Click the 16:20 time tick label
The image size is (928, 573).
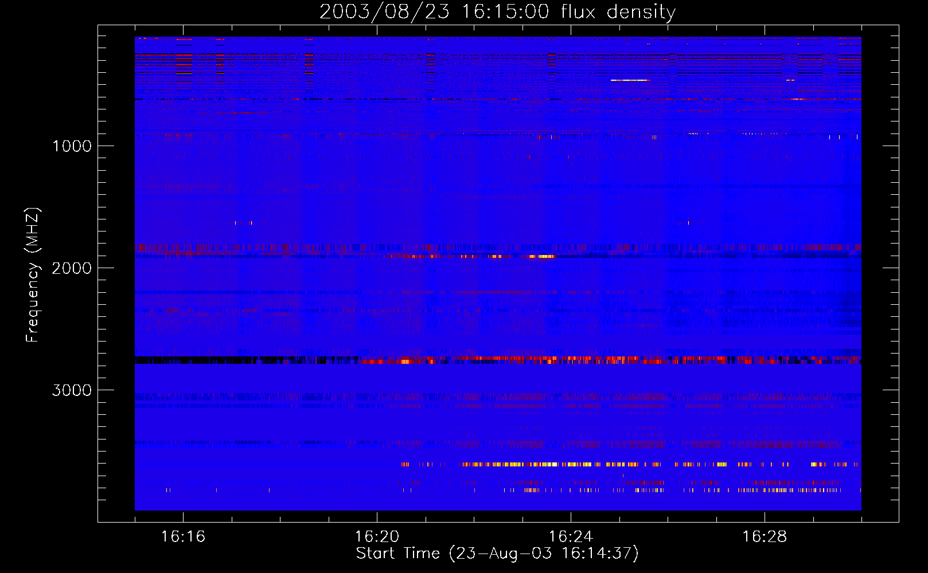(x=377, y=537)
